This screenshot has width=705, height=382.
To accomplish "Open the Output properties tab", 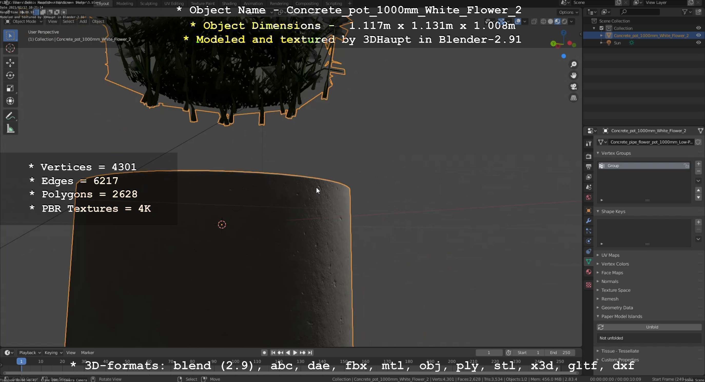I will 589,167.
